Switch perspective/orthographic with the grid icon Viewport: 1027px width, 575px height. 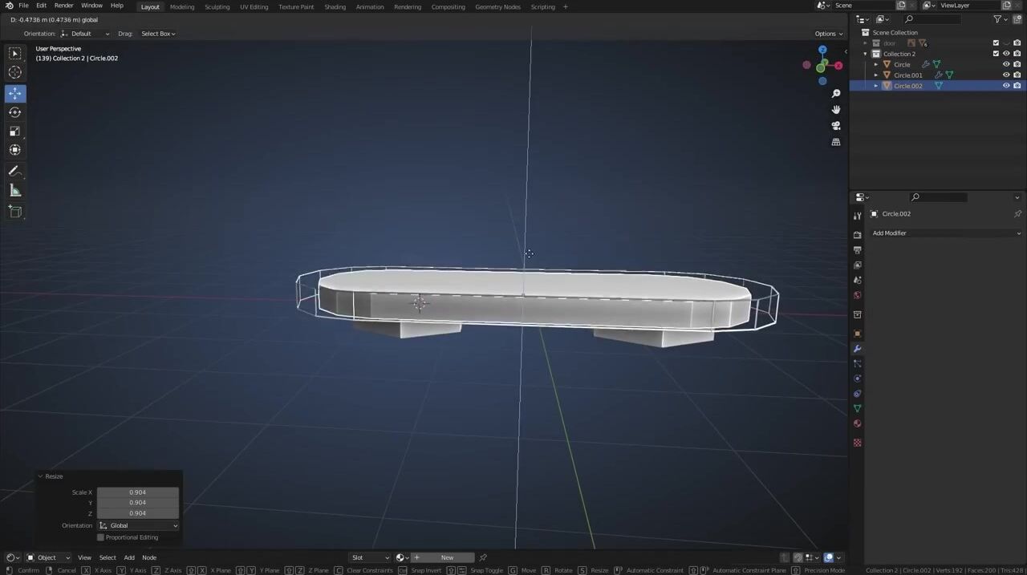(x=835, y=142)
